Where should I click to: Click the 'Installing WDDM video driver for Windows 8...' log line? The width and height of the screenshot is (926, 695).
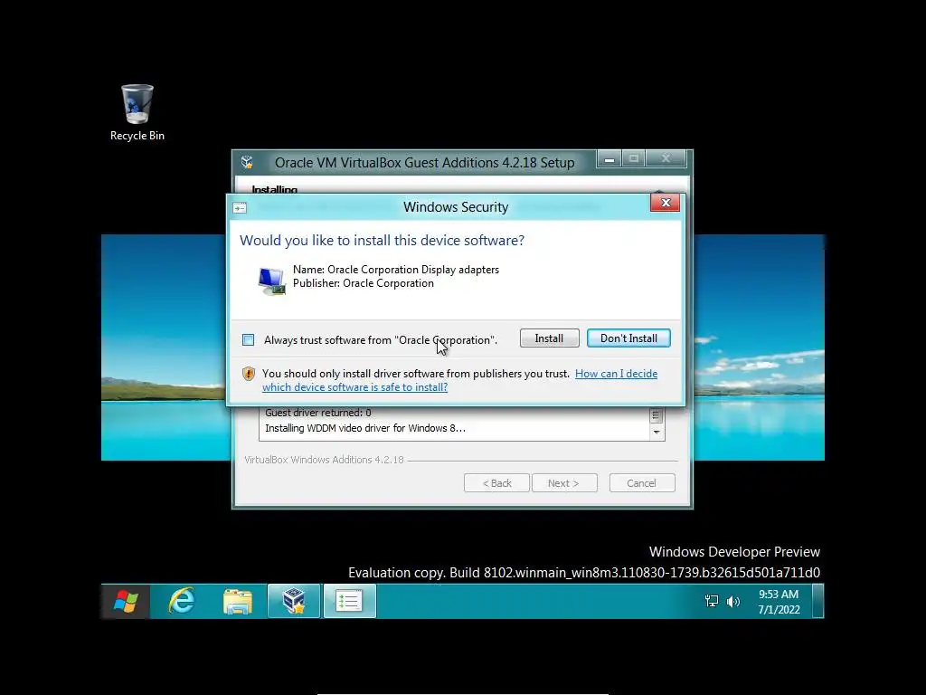(x=365, y=428)
